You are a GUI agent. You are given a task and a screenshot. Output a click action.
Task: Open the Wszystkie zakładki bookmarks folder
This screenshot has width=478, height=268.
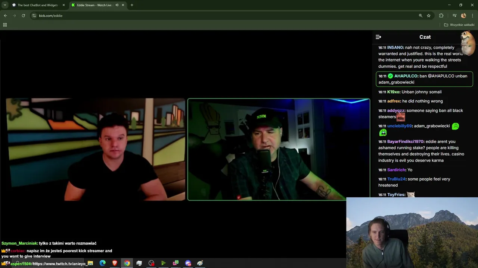(x=459, y=25)
